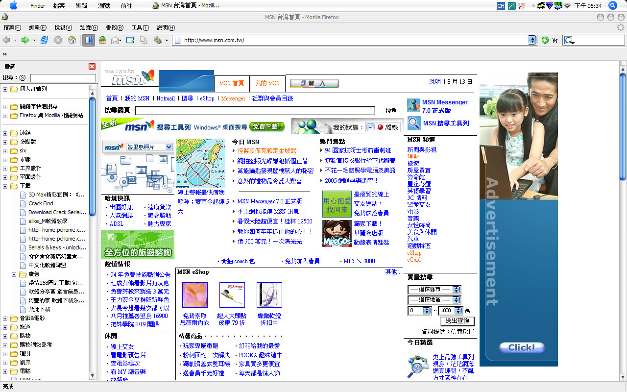Open Spotlight search in the macOS menu bar
The image size is (627, 392).
click(612, 6)
